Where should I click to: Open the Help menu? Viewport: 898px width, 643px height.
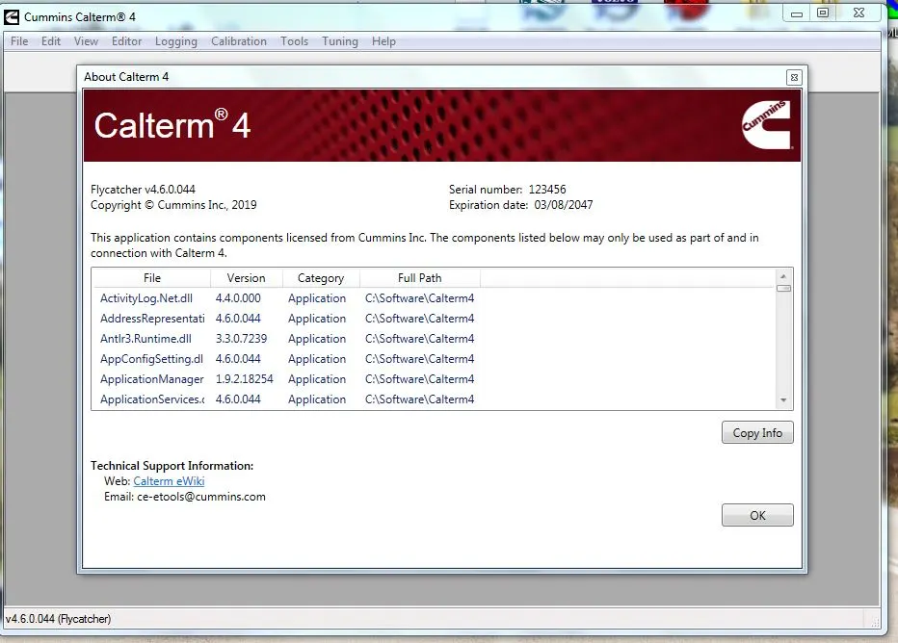pyautogui.click(x=383, y=41)
